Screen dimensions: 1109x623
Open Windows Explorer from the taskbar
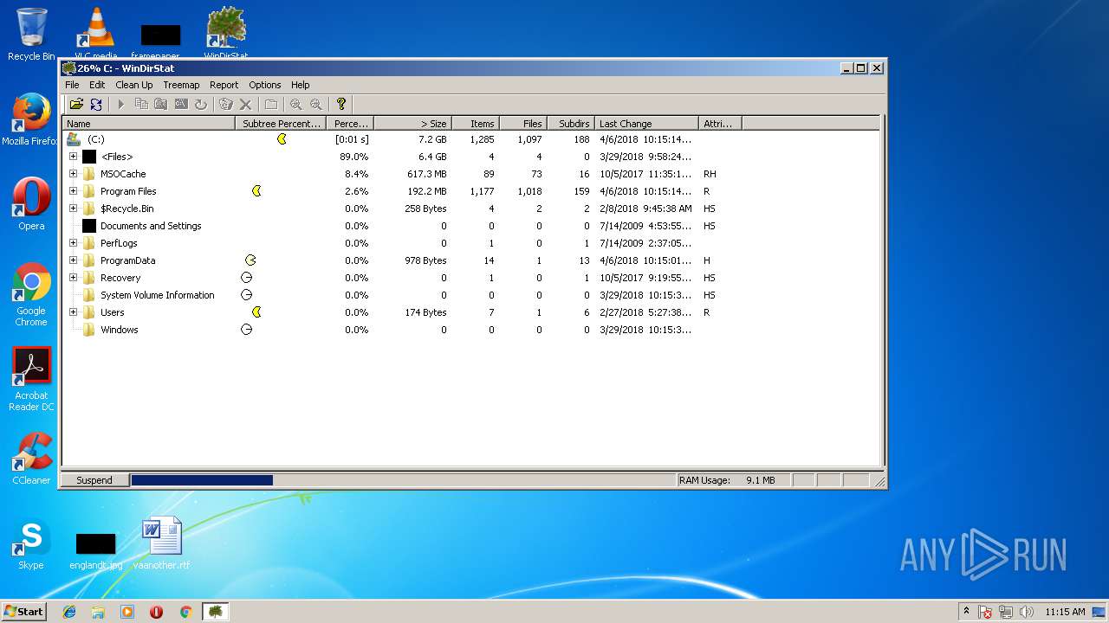[98, 612]
